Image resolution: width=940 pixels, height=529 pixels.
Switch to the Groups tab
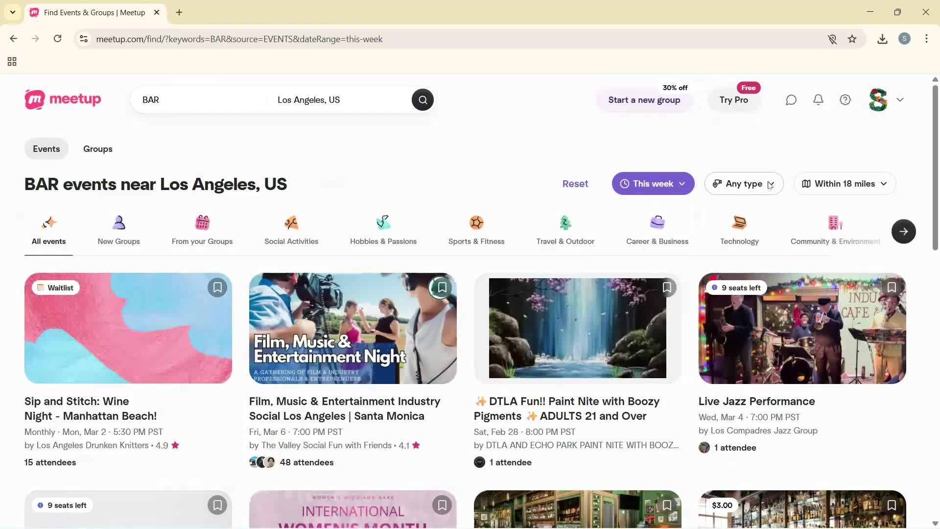pyautogui.click(x=98, y=148)
